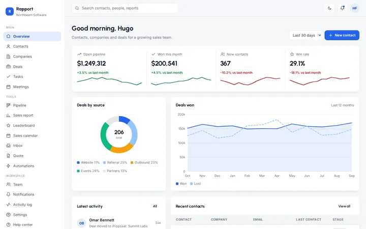Click the Meetings calendar icon
The width and height of the screenshot is (366, 229).
[x=9, y=87]
